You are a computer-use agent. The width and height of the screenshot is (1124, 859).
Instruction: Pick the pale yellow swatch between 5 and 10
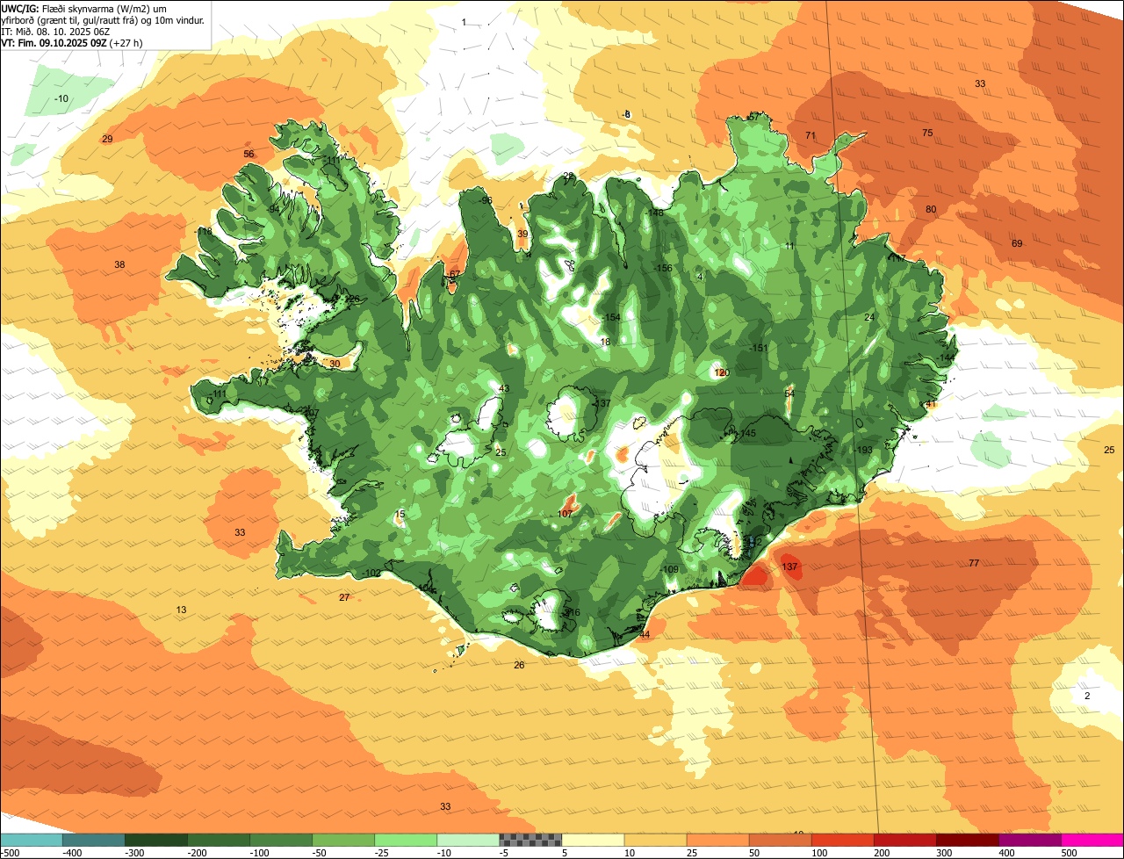pos(593,840)
